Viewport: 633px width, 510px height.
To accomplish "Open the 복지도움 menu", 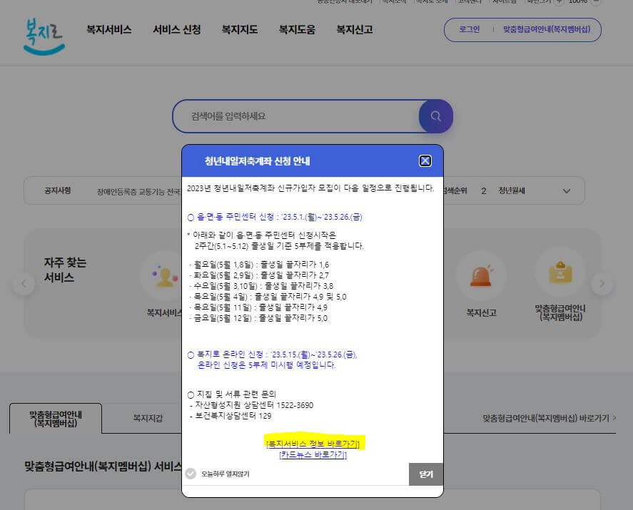I will 297,29.
